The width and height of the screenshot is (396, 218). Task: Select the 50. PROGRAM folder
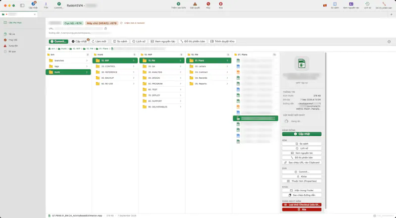(x=162, y=84)
